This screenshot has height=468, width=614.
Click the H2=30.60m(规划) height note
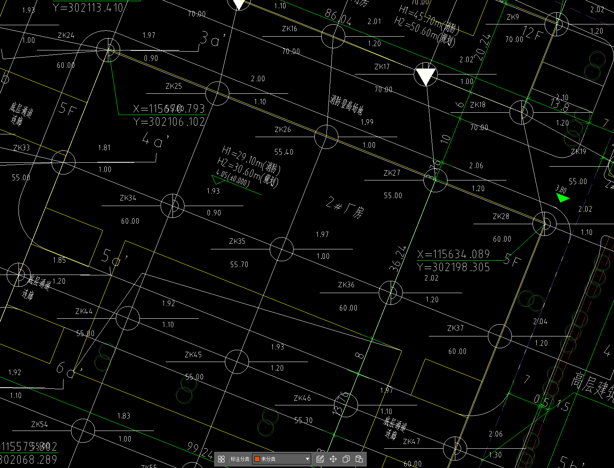pos(248,172)
